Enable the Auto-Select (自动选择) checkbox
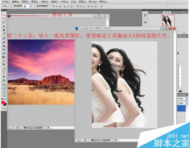The height and width of the screenshot is (148, 190). (13, 6)
